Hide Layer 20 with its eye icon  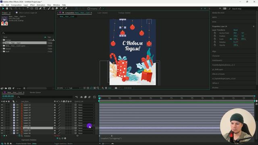tap(2, 118)
